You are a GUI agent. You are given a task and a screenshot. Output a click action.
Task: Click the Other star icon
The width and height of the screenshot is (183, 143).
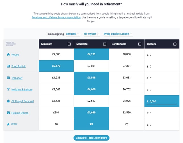pos(8,124)
